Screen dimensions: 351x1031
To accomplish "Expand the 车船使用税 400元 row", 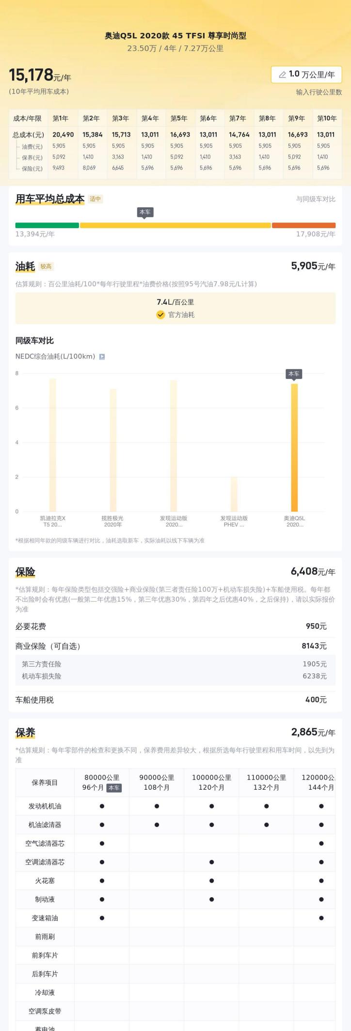I will point(175,700).
